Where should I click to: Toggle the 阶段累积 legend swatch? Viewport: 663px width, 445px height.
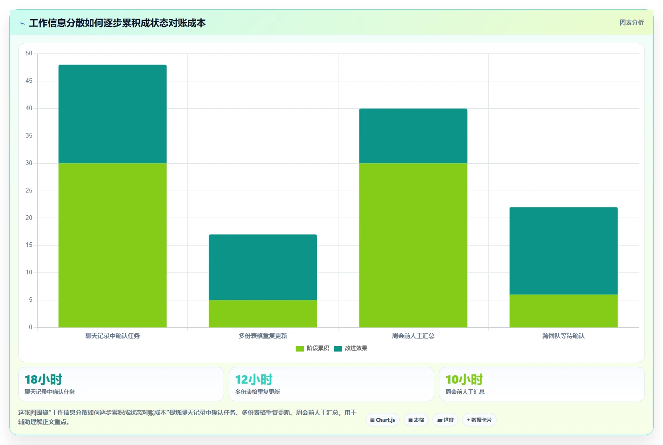click(x=299, y=348)
